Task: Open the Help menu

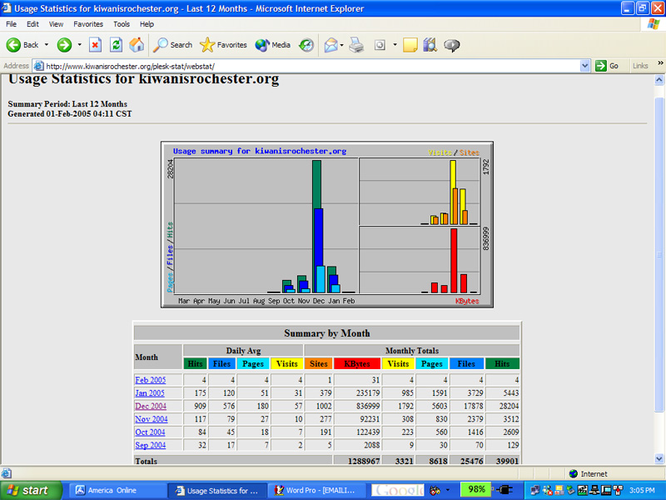Action: point(147,24)
